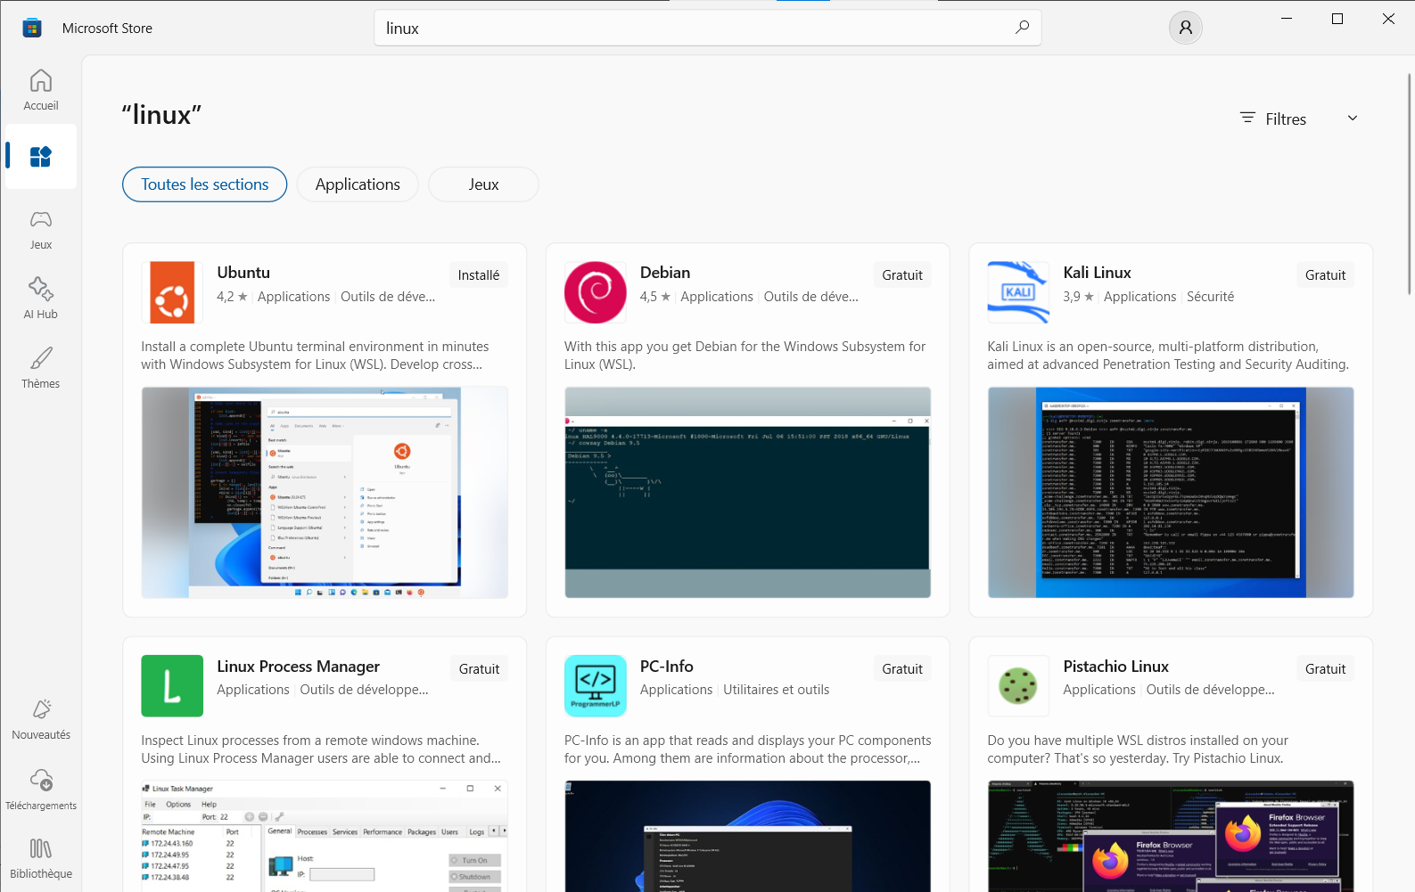Image resolution: width=1415 pixels, height=892 pixels.
Task: Click the Filtres lines icon
Action: click(x=1247, y=119)
